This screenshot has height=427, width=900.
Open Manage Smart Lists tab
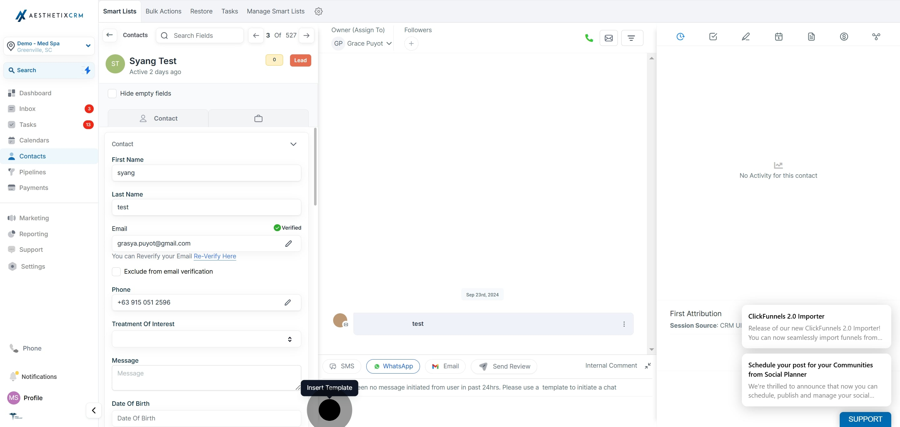[276, 11]
